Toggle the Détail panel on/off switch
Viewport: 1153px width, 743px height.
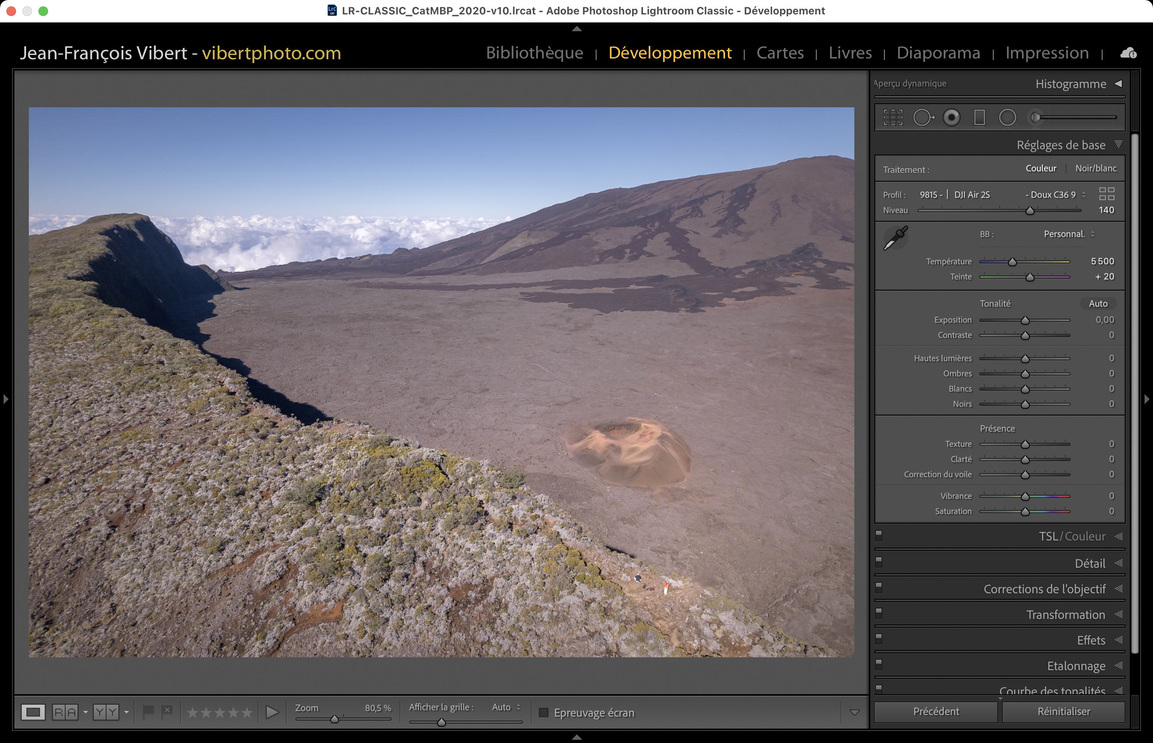point(879,562)
